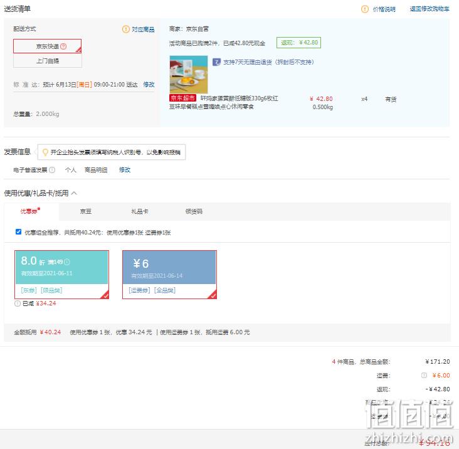Switch to the 优惠券 tab
Screen dimensions: 459x449
click(31, 211)
